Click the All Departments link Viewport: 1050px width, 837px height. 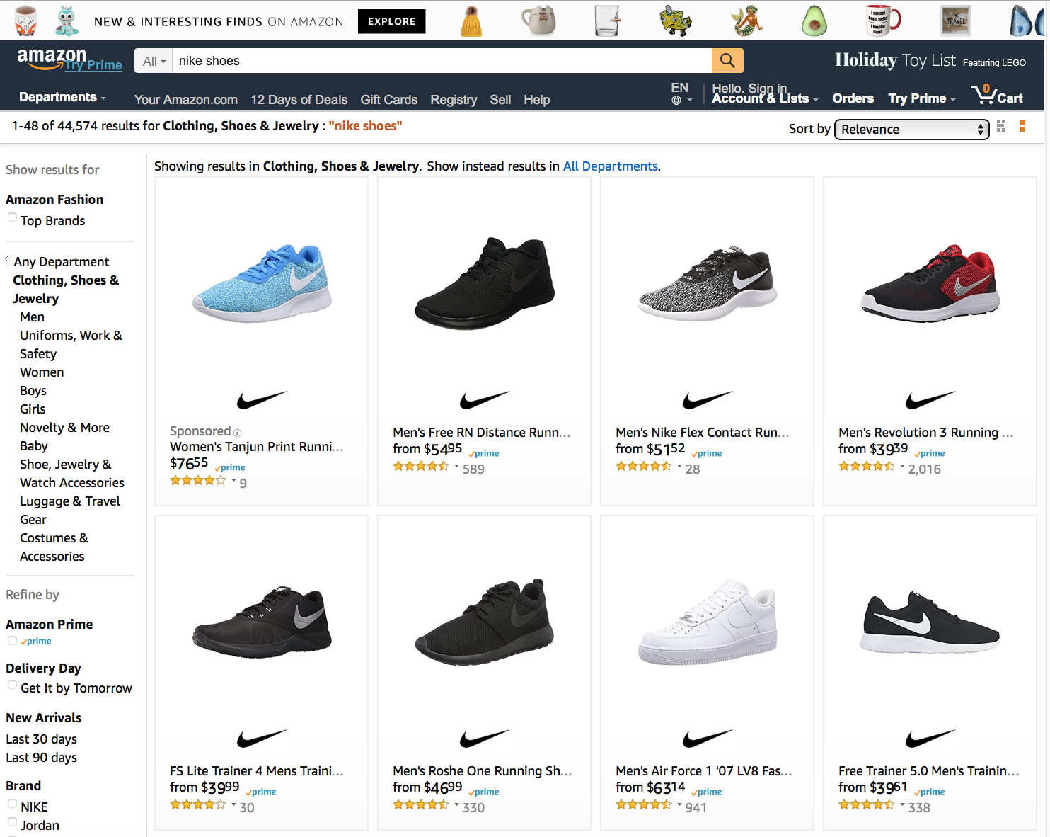(x=610, y=166)
